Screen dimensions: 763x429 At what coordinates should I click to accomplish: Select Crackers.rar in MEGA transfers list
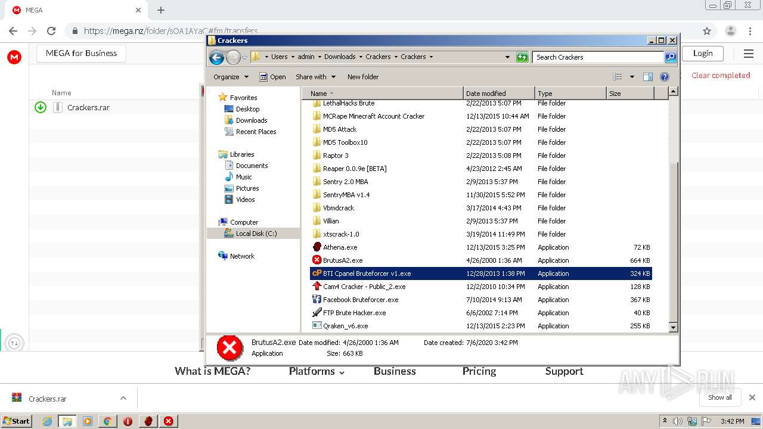point(88,107)
